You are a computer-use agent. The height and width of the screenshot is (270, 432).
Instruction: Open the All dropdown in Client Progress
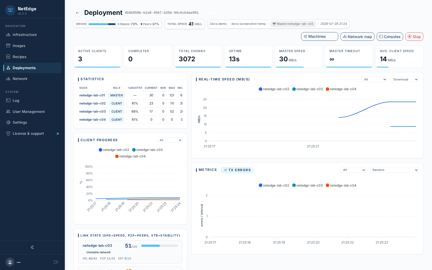[170, 140]
